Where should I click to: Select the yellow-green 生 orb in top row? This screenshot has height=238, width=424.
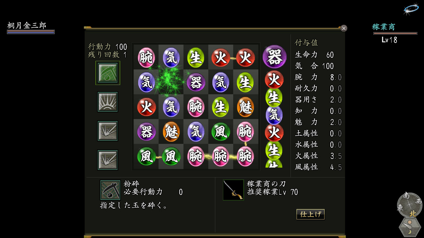point(196,57)
